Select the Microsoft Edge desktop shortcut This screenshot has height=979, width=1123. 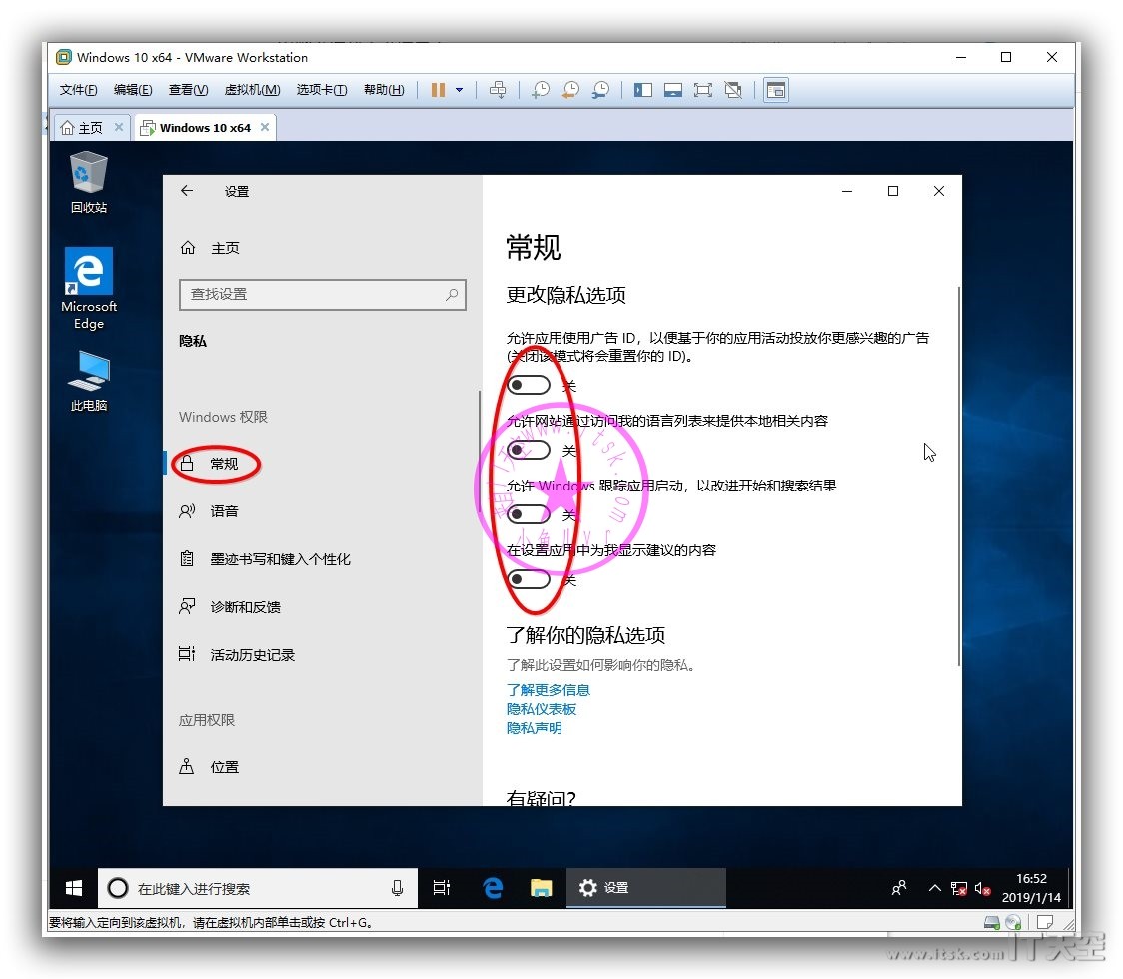pyautogui.click(x=89, y=289)
